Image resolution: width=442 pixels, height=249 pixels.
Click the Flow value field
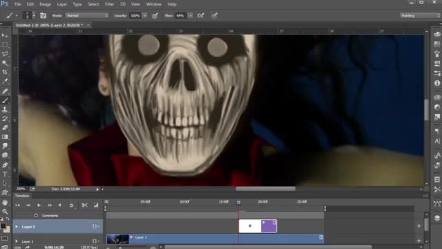click(181, 15)
